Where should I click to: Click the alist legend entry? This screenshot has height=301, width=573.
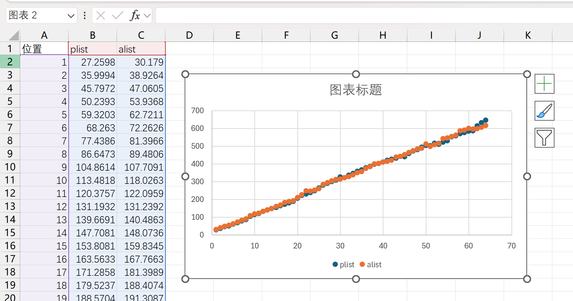(371, 264)
